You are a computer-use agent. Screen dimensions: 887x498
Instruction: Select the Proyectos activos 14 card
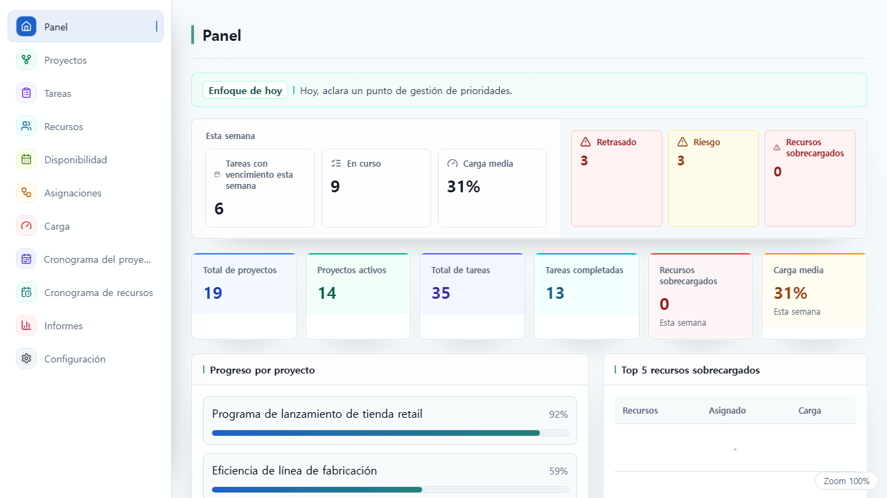pos(358,296)
